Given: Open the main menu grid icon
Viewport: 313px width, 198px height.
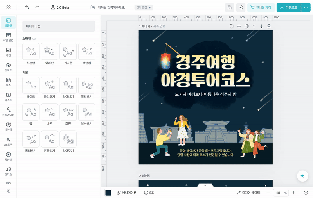Looking at the screenshot, I should [8, 7].
